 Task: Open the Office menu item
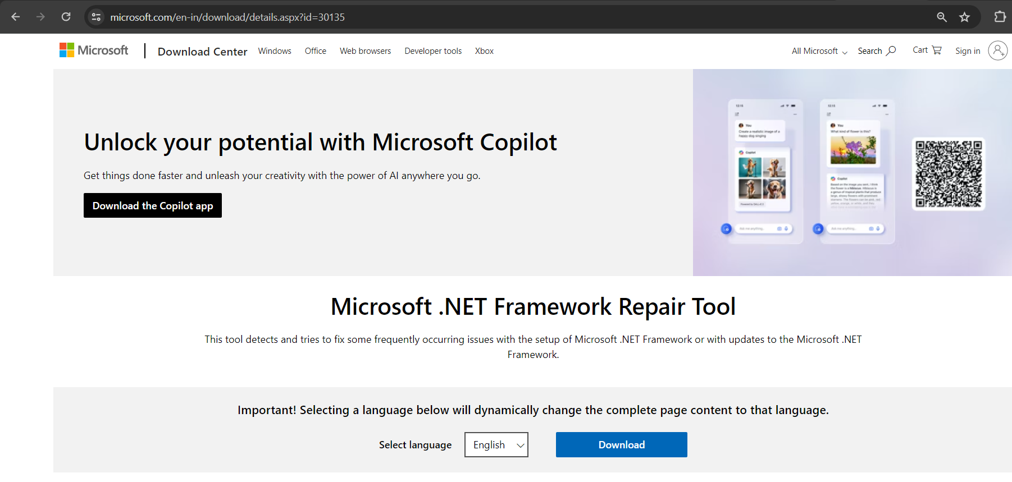pos(316,51)
